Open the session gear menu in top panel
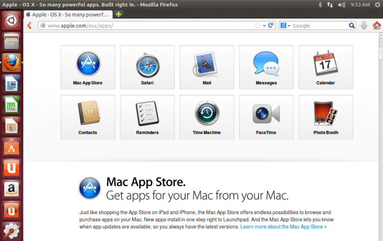The image size is (383, 241). pos(378,5)
